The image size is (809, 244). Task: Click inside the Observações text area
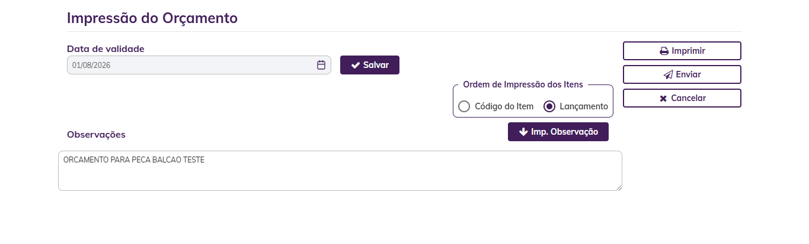click(340, 171)
